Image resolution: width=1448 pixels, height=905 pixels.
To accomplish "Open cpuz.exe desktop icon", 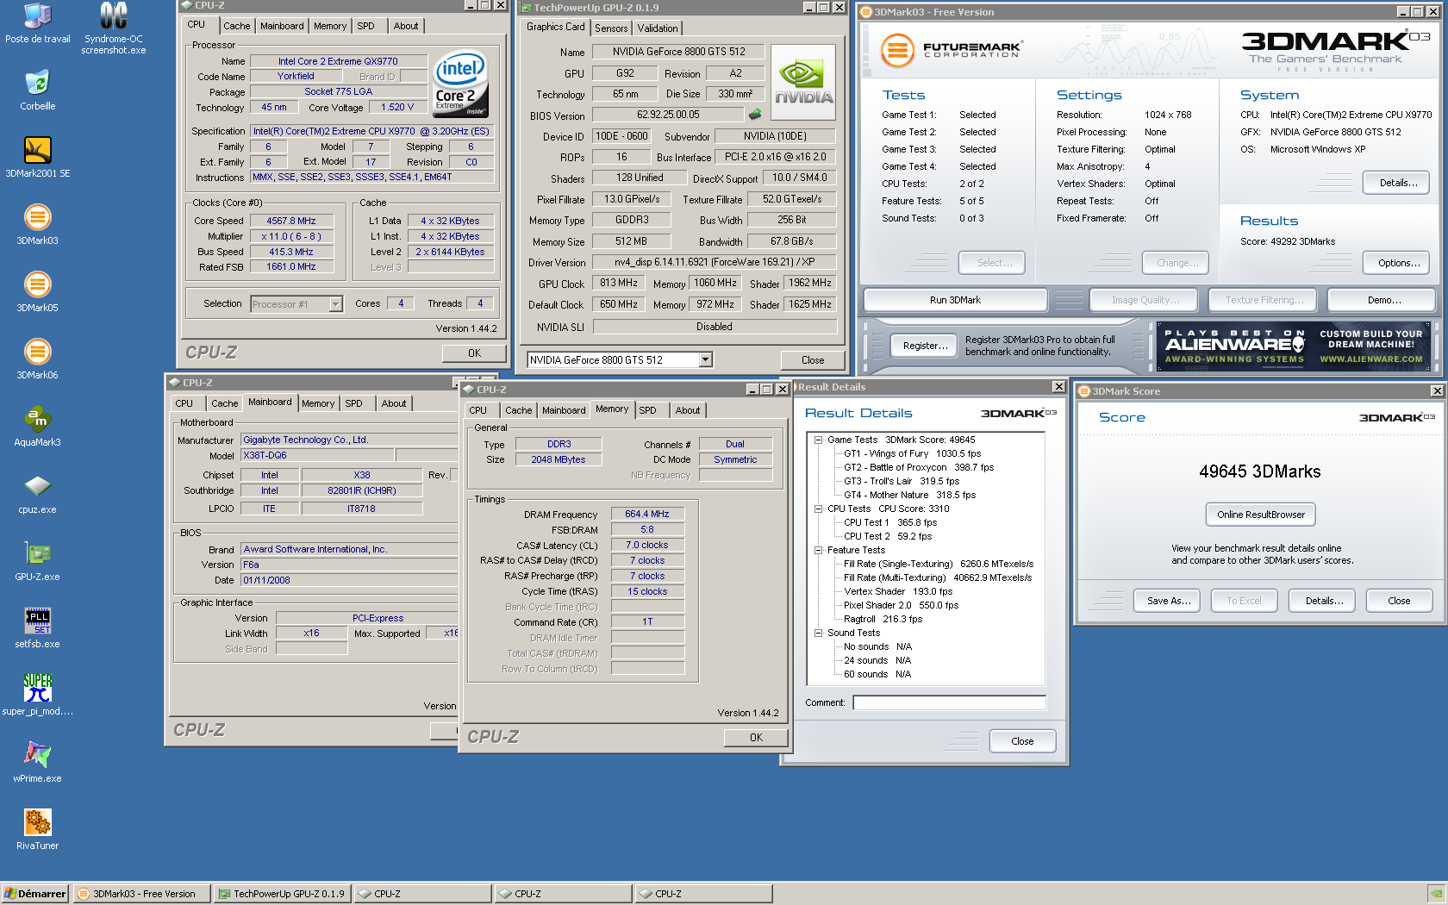I will [37, 494].
